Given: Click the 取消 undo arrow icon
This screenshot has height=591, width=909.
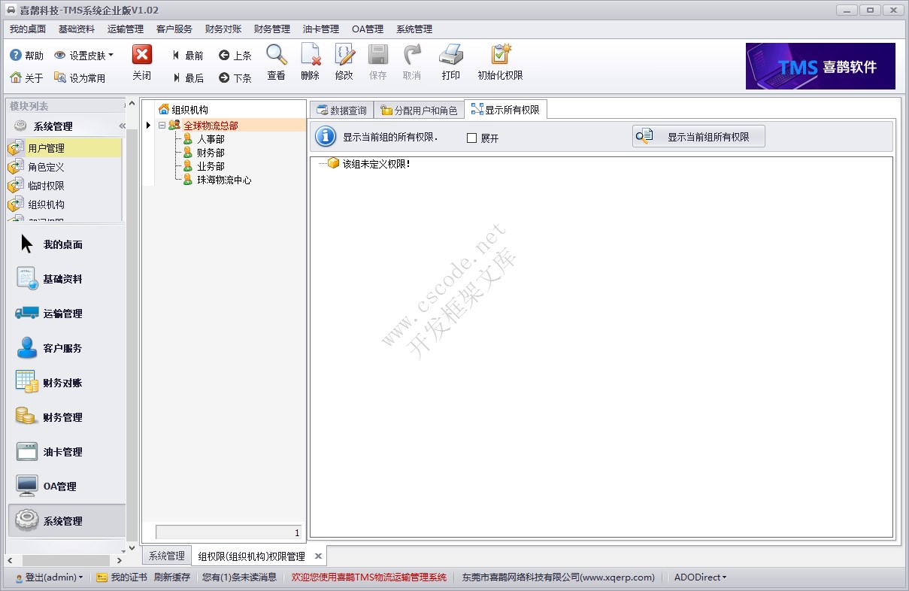Looking at the screenshot, I should click(412, 55).
